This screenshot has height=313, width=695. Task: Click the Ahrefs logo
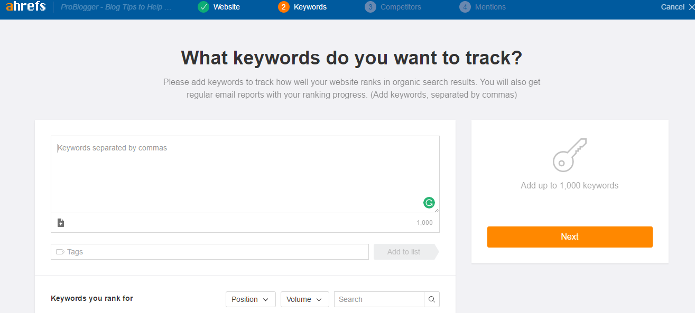coord(26,7)
